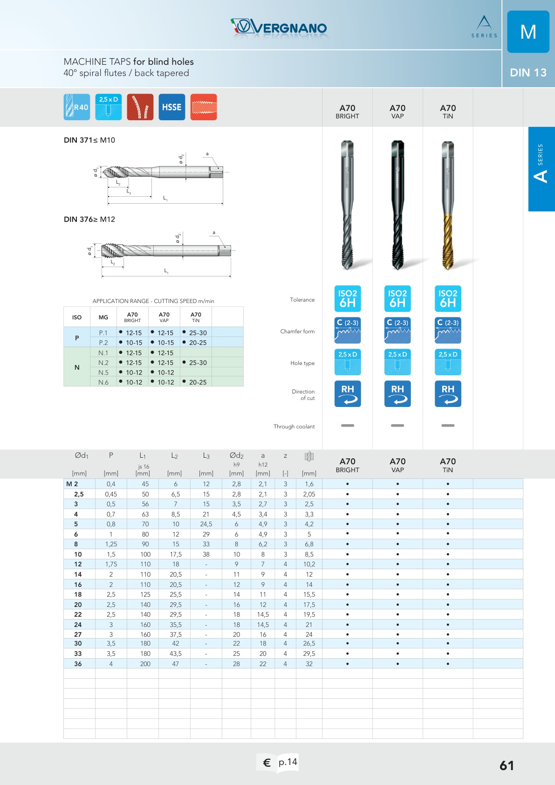Image resolution: width=555 pixels, height=785 pixels.
Task: Click 2,5xD hole type icon under A70 VAP
Action: pos(397,362)
